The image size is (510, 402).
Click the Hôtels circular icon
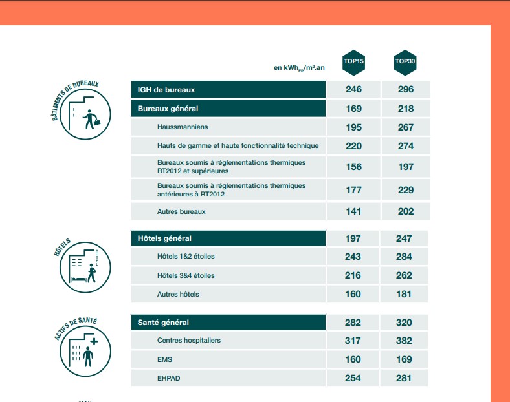click(x=85, y=267)
